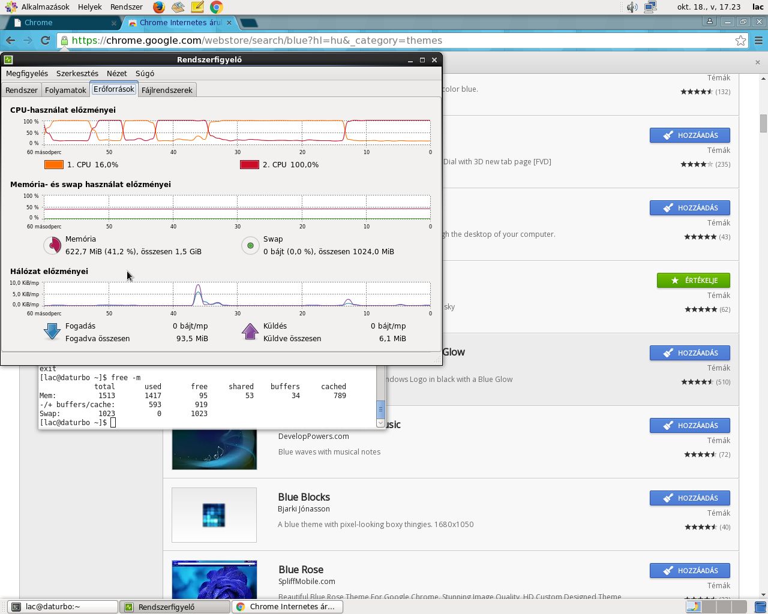Switch to lac@daturbo terminal in taskbar
768x614 pixels.
click(x=63, y=607)
